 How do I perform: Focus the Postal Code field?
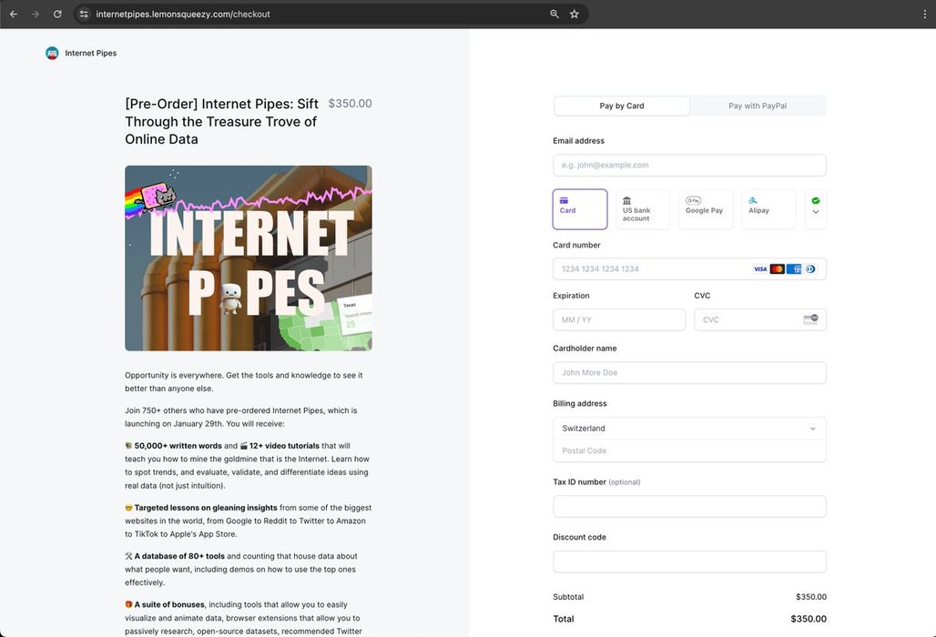click(x=689, y=451)
